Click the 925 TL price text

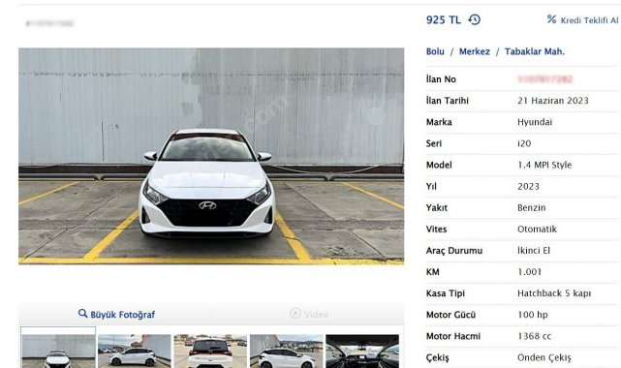(443, 19)
